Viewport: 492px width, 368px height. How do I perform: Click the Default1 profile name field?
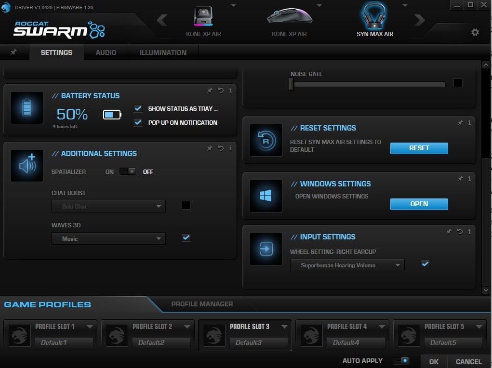(x=64, y=342)
